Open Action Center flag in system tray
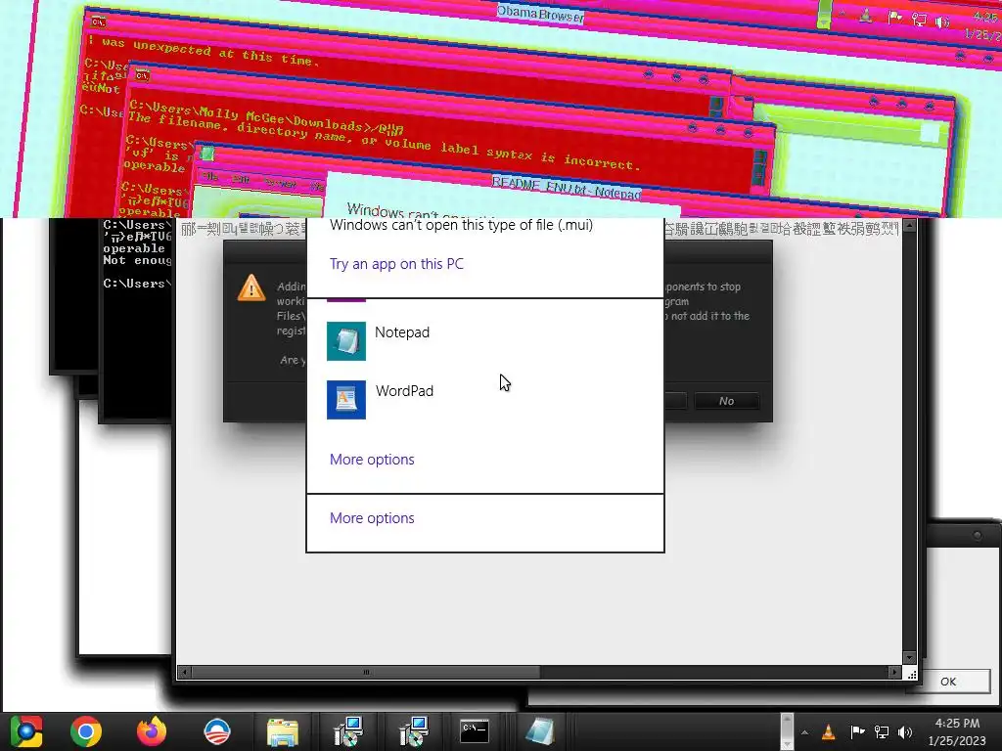The height and width of the screenshot is (751, 1002). 857,731
